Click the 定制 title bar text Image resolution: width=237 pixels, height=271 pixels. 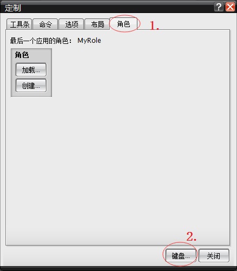12,8
